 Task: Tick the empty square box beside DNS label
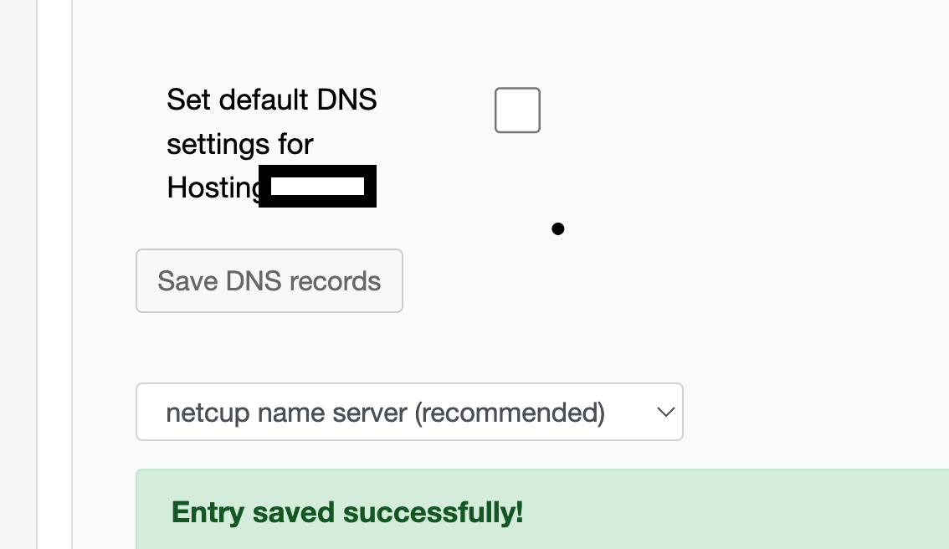517,110
